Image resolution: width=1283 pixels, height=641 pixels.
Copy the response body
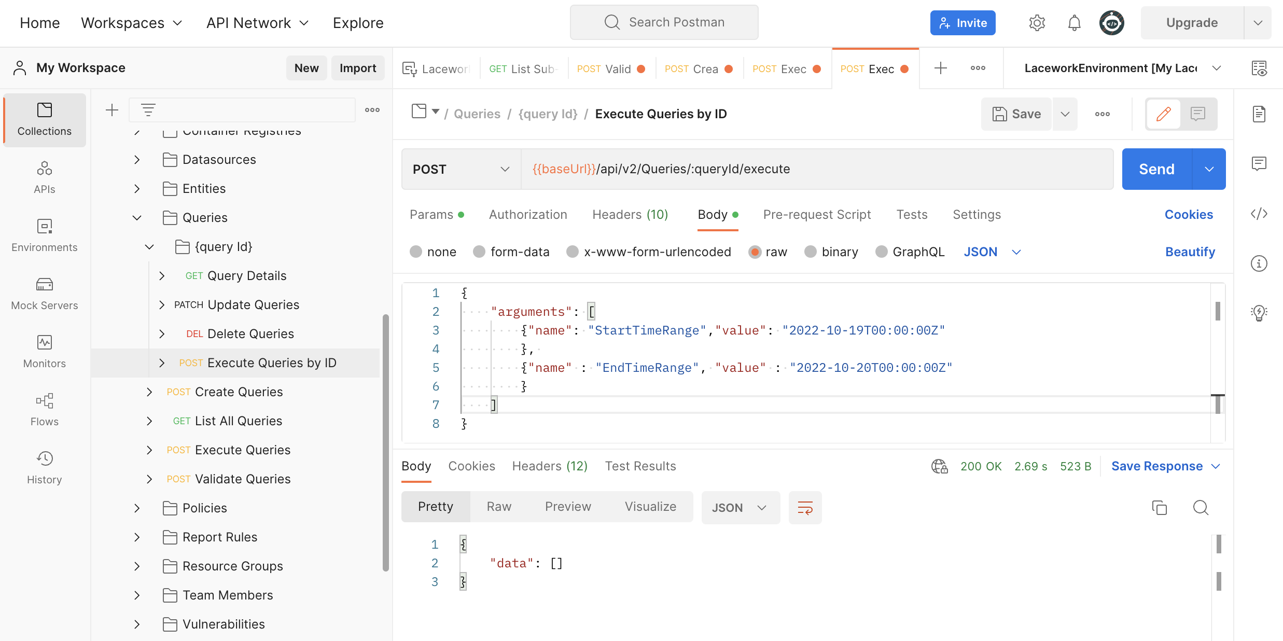coord(1160,508)
